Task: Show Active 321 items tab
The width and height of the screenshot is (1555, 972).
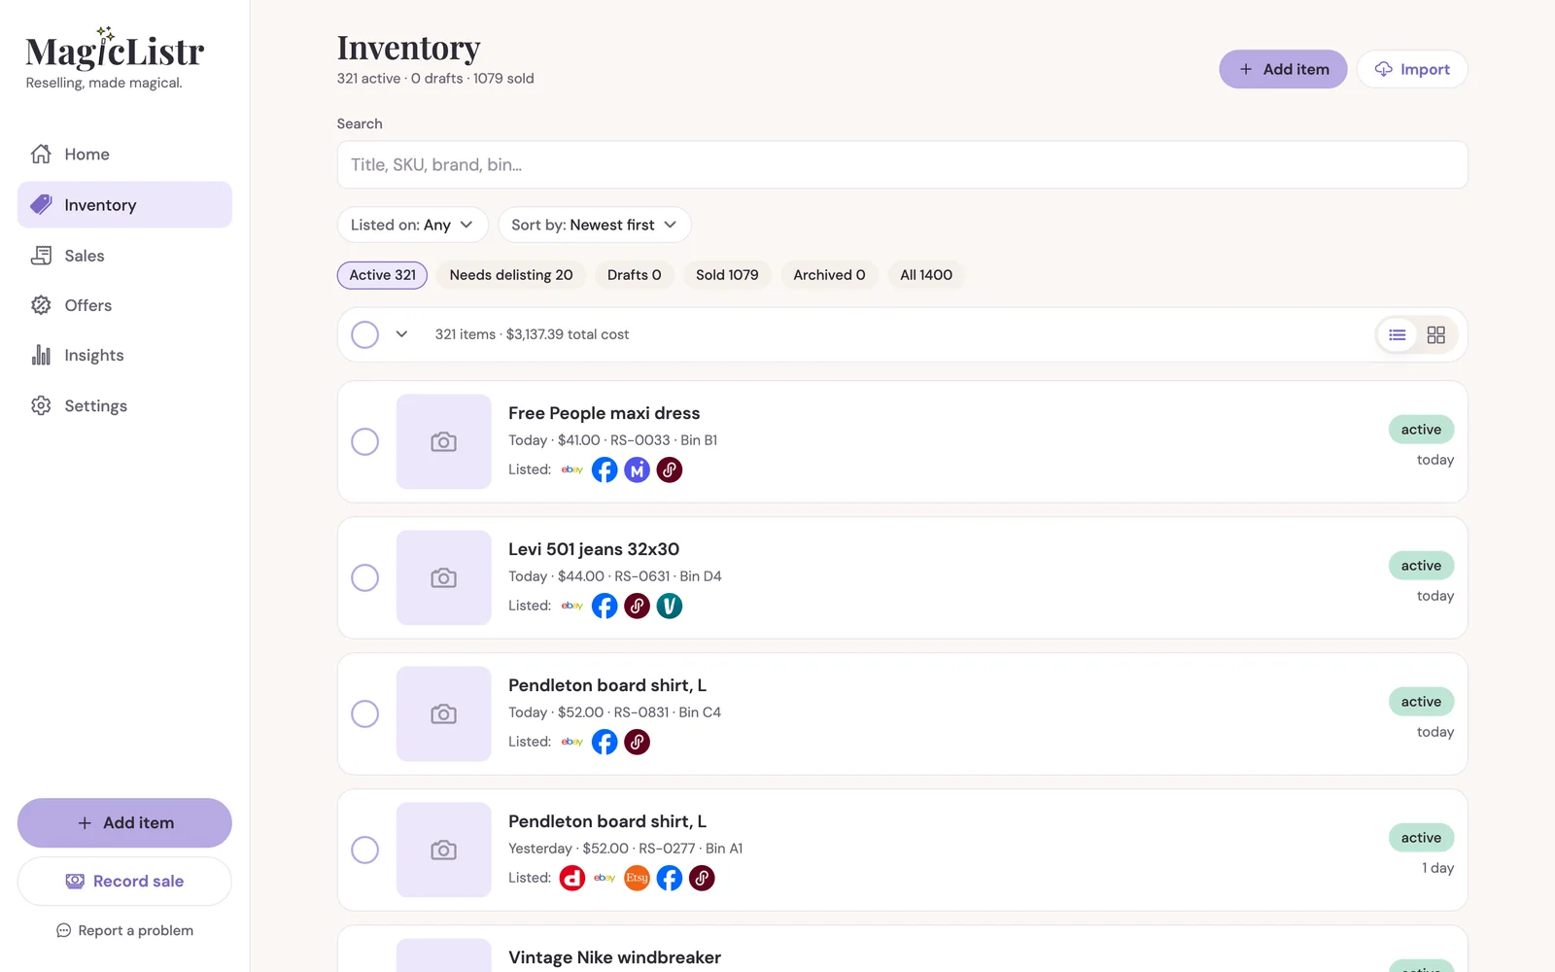Action: (x=382, y=275)
